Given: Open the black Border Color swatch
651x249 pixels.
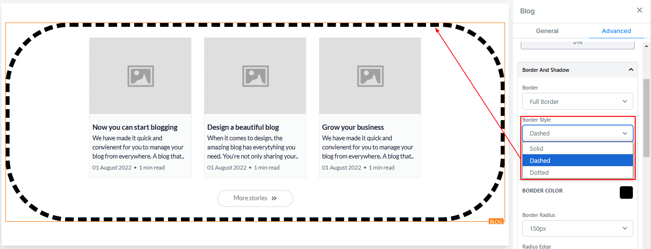Looking at the screenshot, I should click(626, 192).
